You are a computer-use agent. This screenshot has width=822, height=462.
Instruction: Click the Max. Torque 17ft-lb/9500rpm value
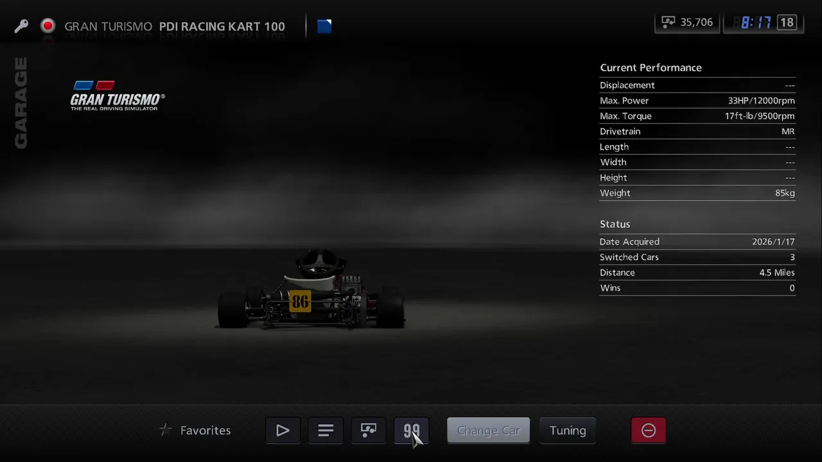[x=760, y=116]
